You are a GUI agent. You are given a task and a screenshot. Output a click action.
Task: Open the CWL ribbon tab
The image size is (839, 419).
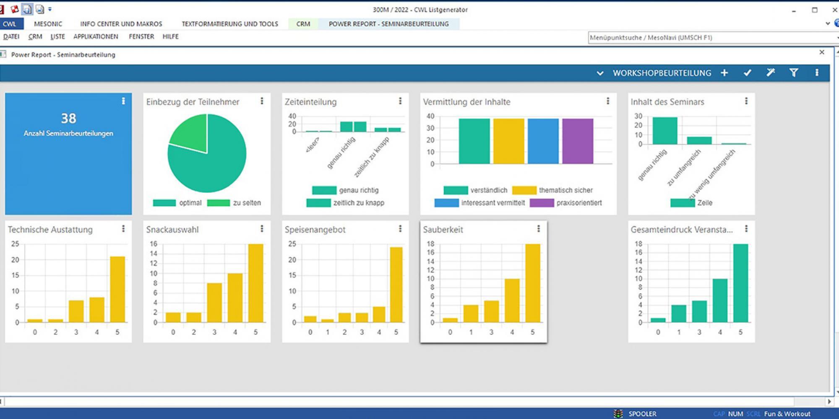click(x=10, y=24)
